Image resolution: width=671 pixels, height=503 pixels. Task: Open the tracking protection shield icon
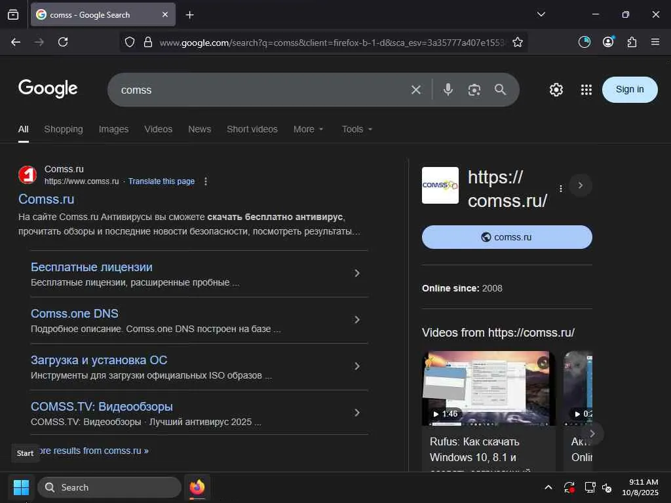click(130, 42)
